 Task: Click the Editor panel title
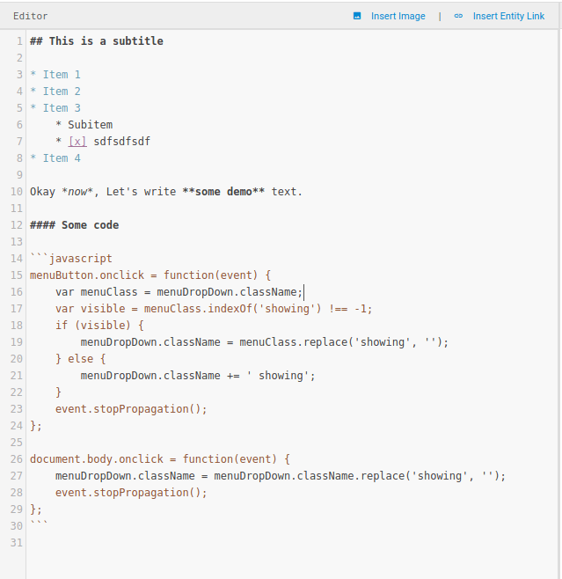(30, 16)
